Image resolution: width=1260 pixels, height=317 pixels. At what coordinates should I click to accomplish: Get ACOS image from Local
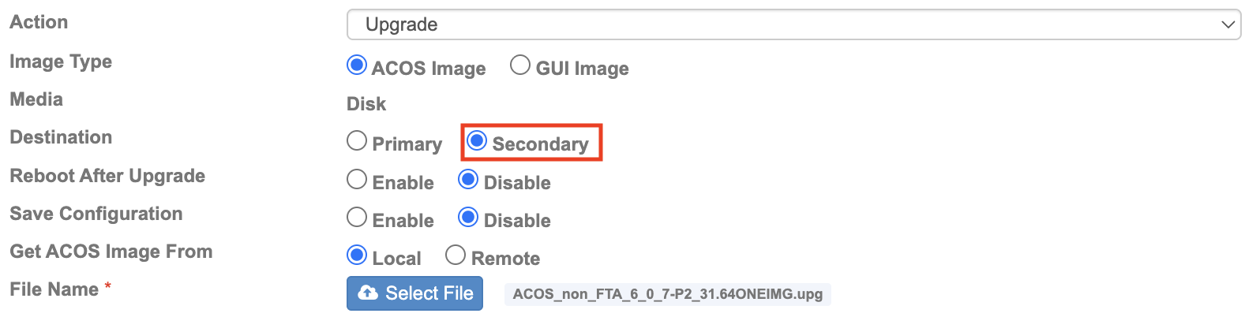pyautogui.click(x=357, y=255)
